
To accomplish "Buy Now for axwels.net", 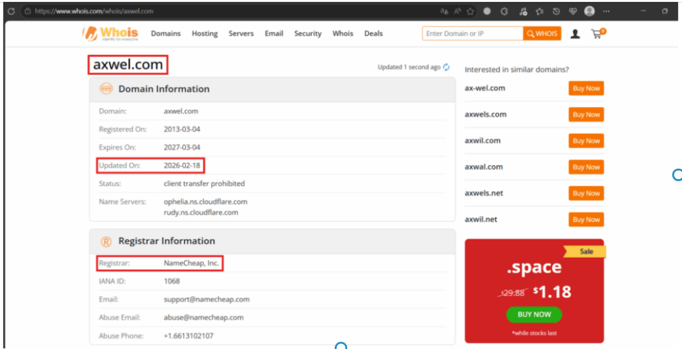I will pos(586,193).
